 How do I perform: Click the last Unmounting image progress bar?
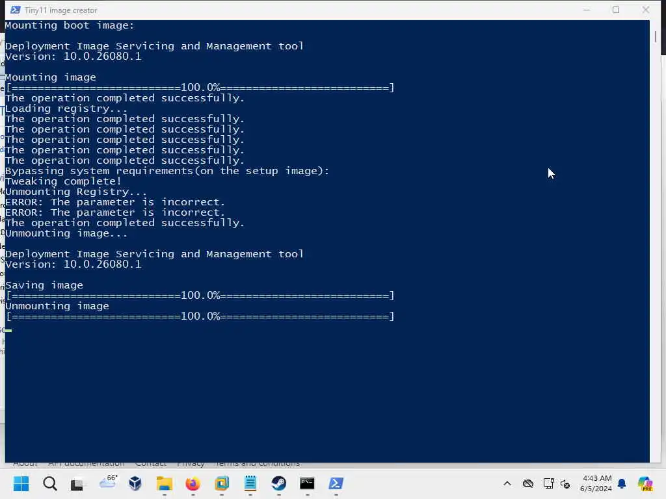click(x=200, y=316)
